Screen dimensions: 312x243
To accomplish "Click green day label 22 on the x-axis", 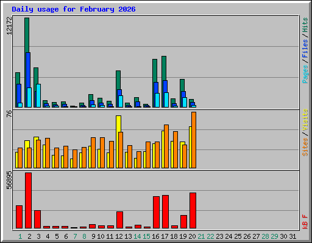I will point(210,236).
